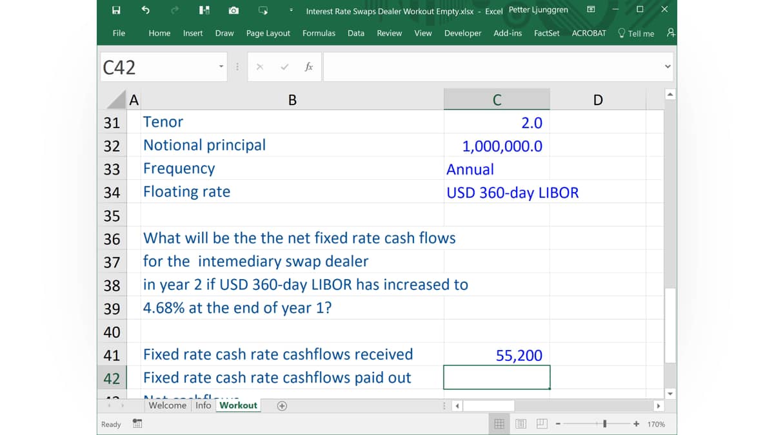This screenshot has height=435, width=774.
Task: Switch to the Welcome sheet tab
Action: 167,405
